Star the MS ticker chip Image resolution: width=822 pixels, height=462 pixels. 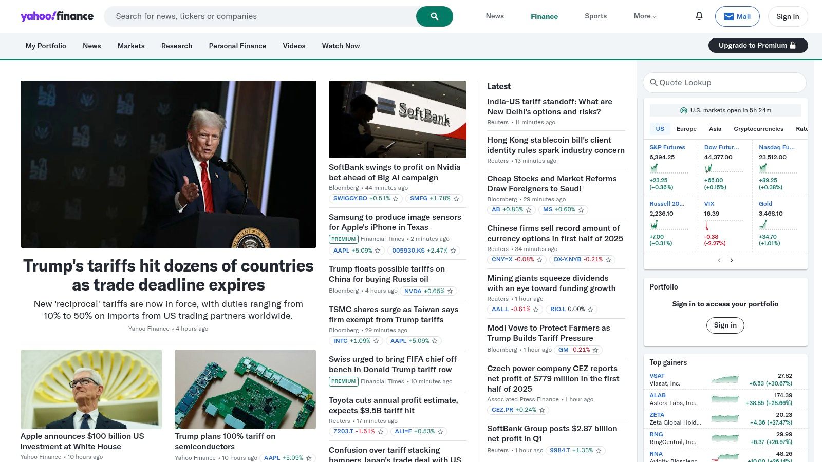[x=581, y=210]
